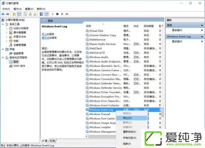Select 计算机管理(本地) root node
205x148 pixels.
[15, 20]
